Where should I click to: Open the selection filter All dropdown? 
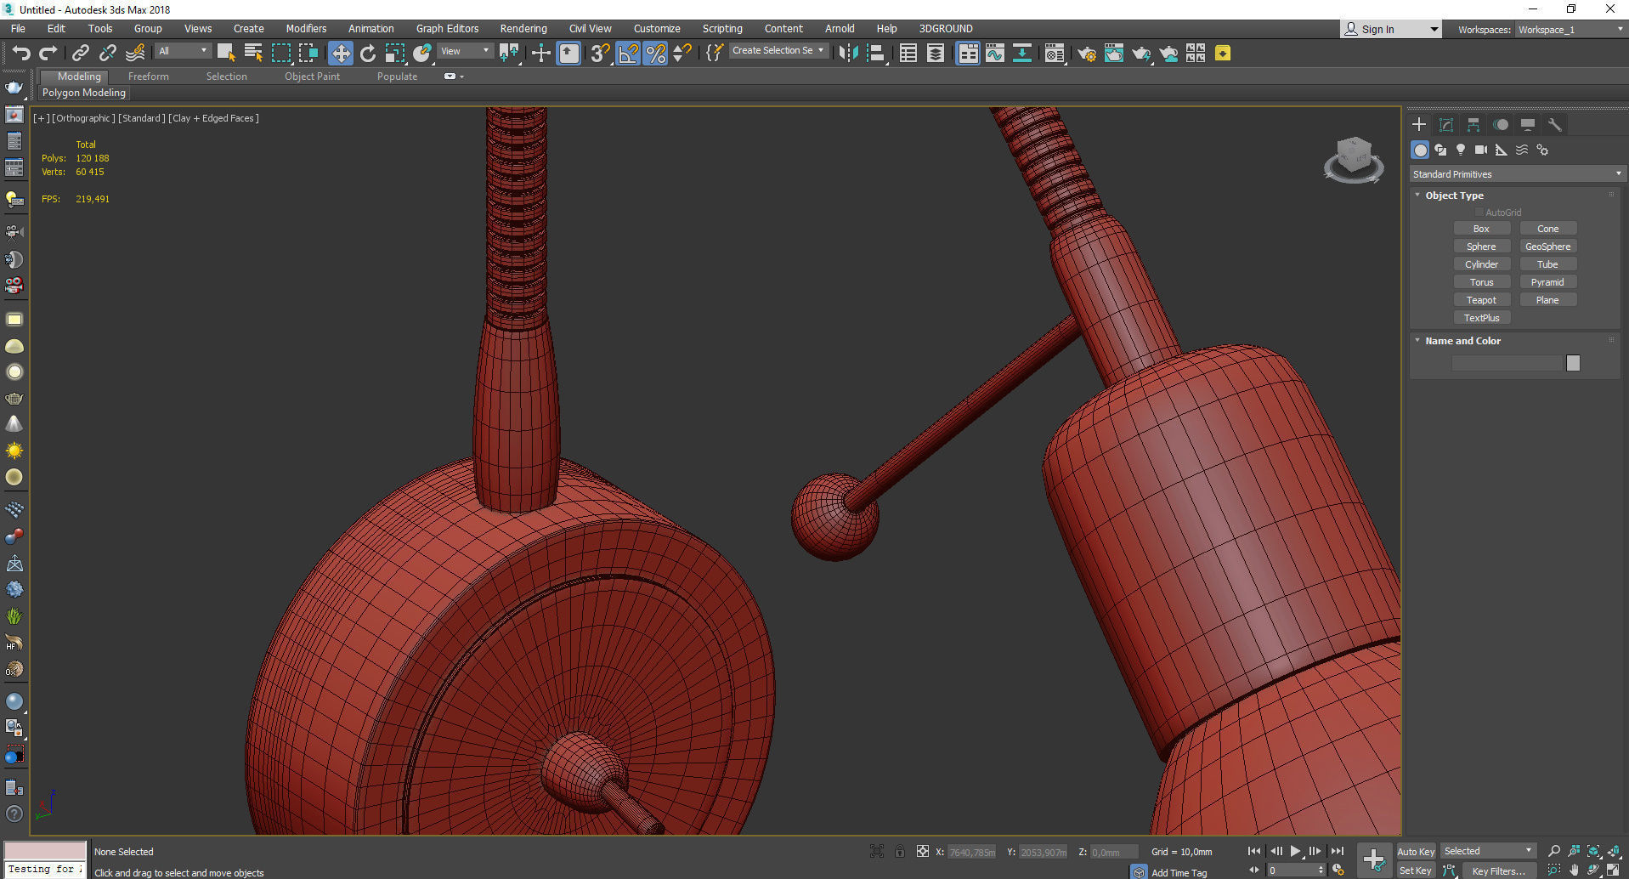182,51
